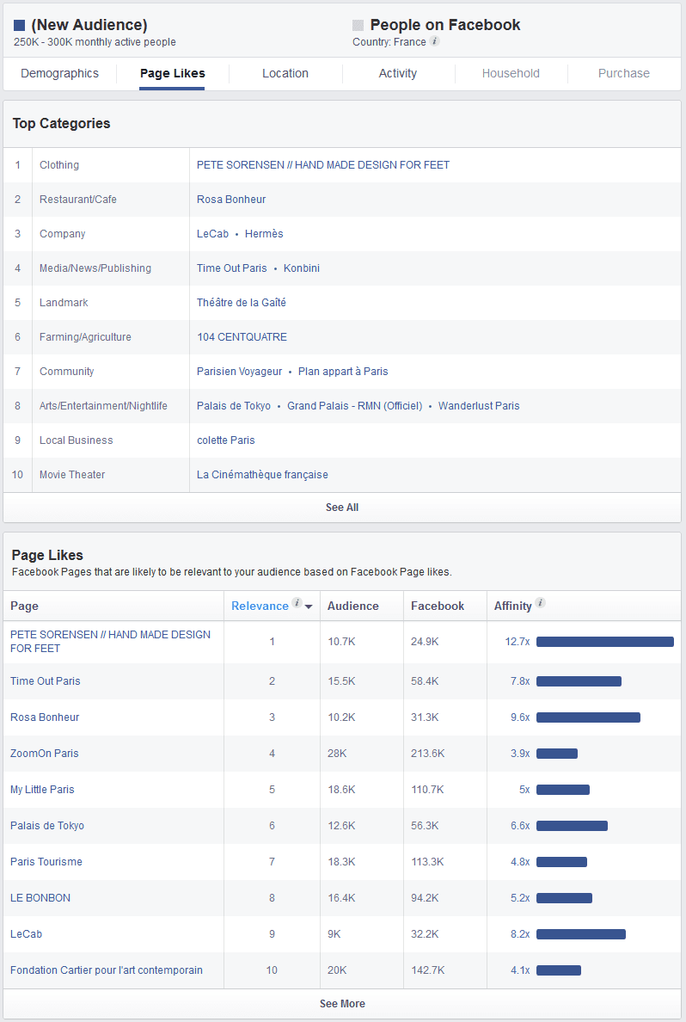Screen dimensions: 686x1022
Task: Click the Movie Theater category label
Action: coord(72,475)
